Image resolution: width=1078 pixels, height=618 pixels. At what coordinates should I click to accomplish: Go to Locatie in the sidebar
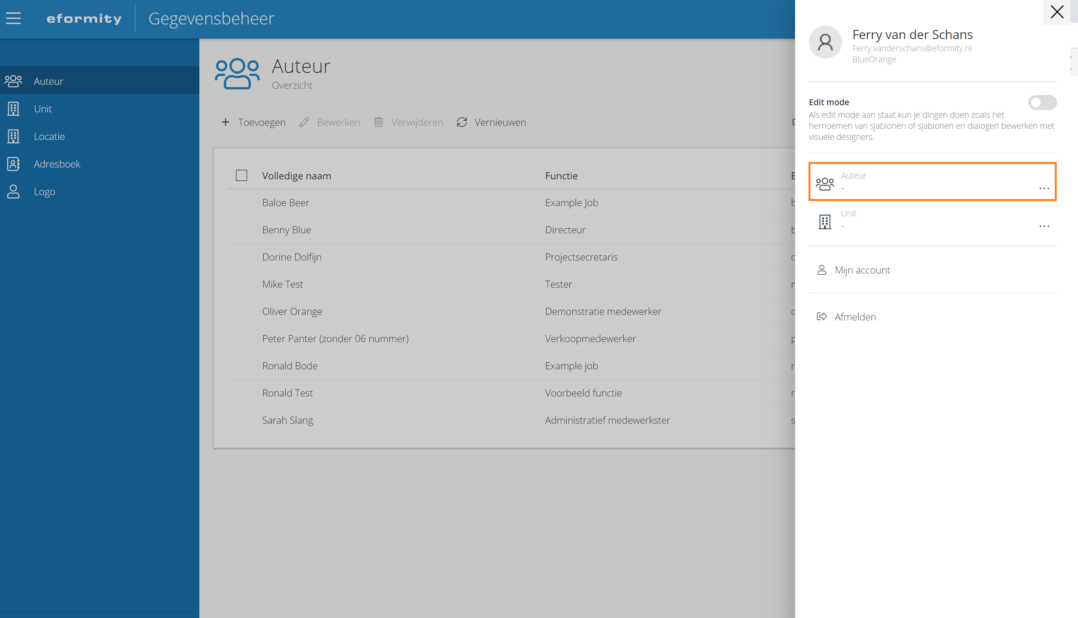pos(49,136)
